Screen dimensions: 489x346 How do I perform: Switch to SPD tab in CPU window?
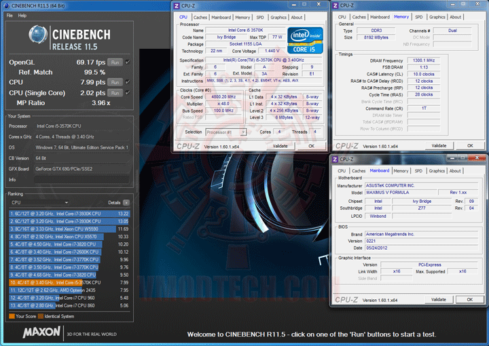point(260,18)
